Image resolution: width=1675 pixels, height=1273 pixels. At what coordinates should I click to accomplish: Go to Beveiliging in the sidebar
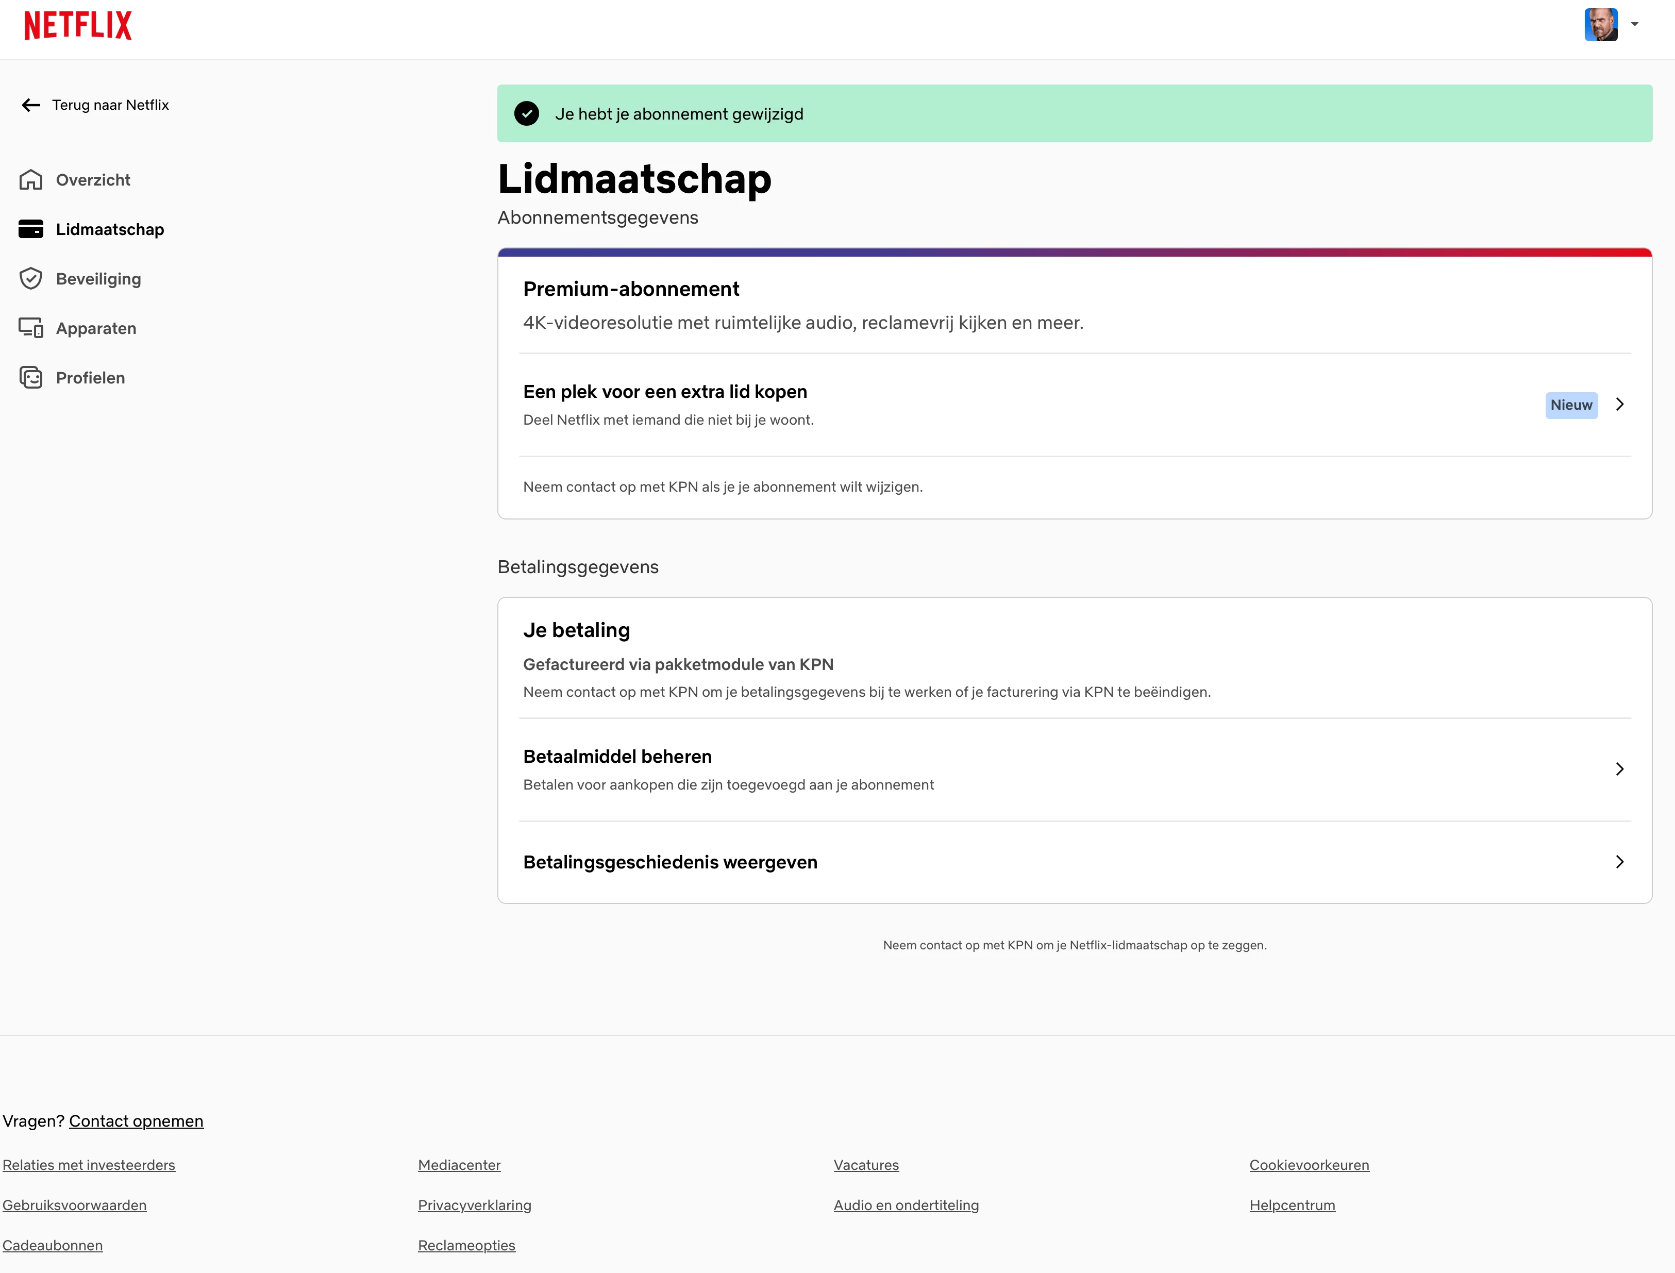coord(98,279)
